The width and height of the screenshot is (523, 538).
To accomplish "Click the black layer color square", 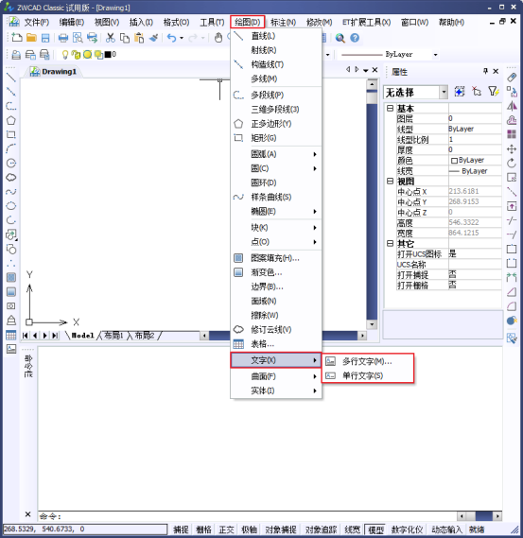I will pos(108,54).
